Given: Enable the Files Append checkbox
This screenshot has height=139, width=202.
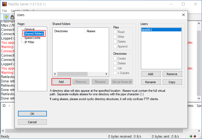Looking at the screenshot, I should tap(115, 46).
